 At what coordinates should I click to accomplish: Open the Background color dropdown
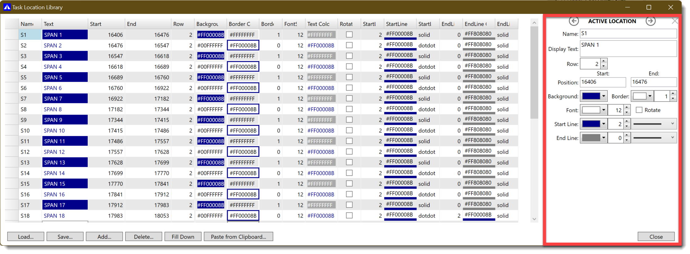[603, 96]
